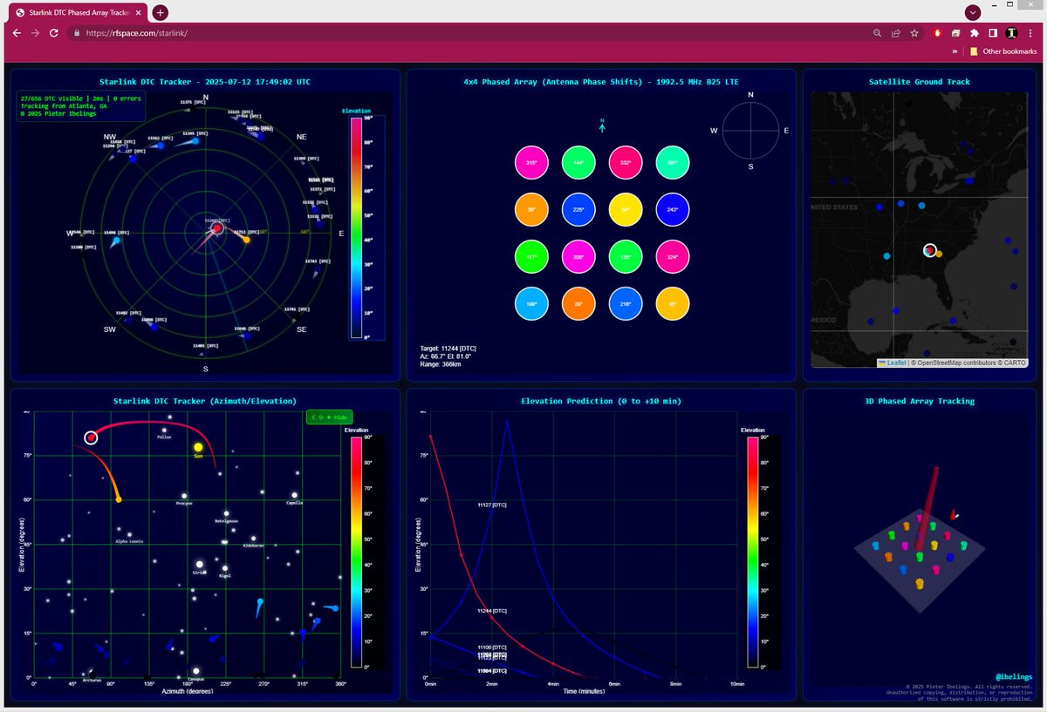Click the Procyon star marker
Screen dimensions: 1047x712
(184, 495)
